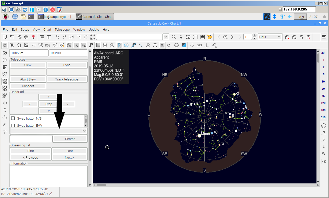Click the HandPad Stop button
The height and width of the screenshot is (198, 329).
(49, 104)
